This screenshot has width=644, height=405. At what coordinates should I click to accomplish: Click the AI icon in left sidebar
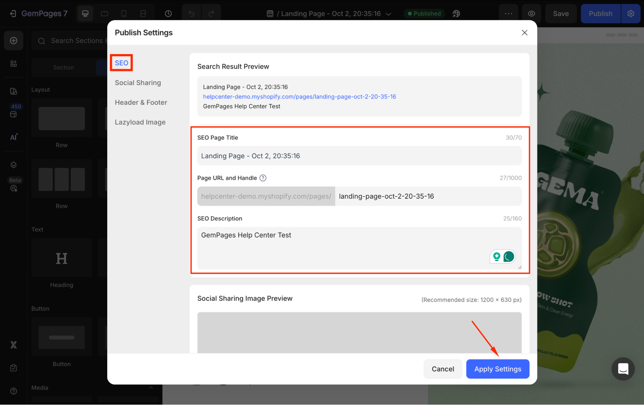tap(14, 137)
